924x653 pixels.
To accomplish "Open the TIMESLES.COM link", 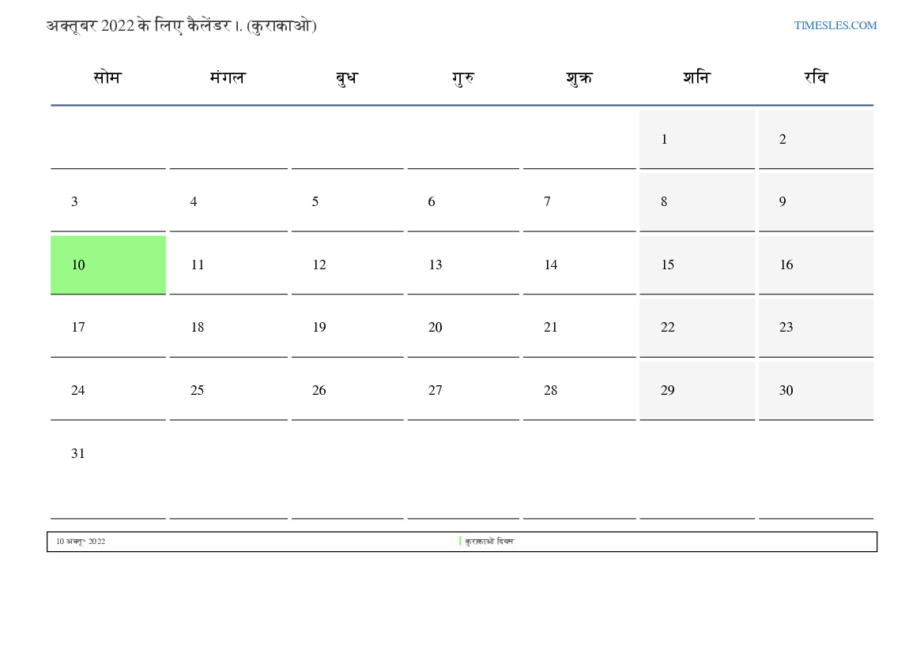I will coord(835,25).
